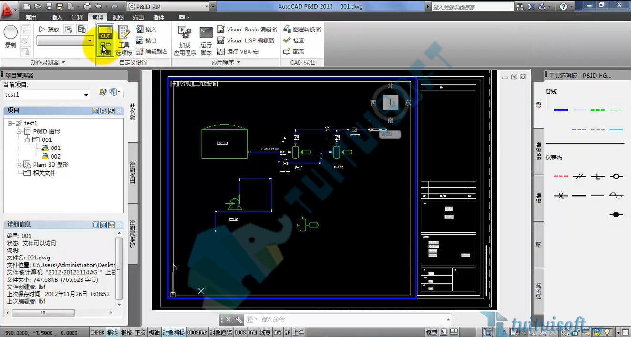Image resolution: width=631 pixels, height=337 pixels.
Task: Open the current project test1 dropdown
Action: pyautogui.click(x=46, y=95)
